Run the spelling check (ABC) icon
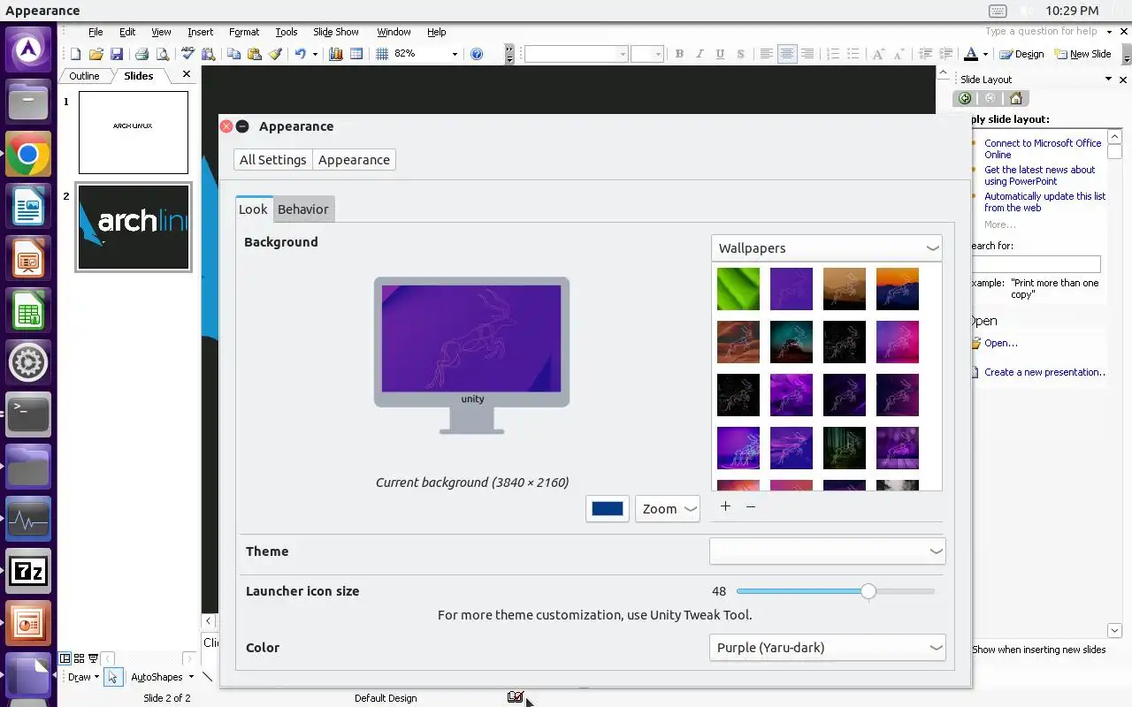 (x=188, y=54)
